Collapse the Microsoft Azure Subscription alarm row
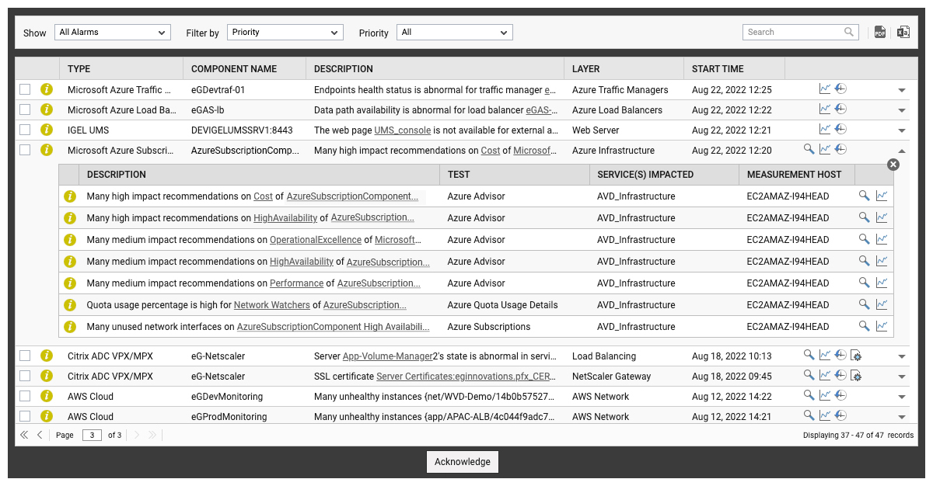933x486 pixels. pos(902,151)
